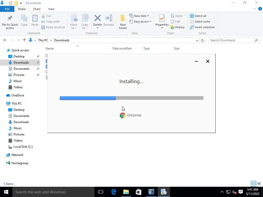
Task: Open Local Disk (C:) in sidebar
Action: point(23,147)
